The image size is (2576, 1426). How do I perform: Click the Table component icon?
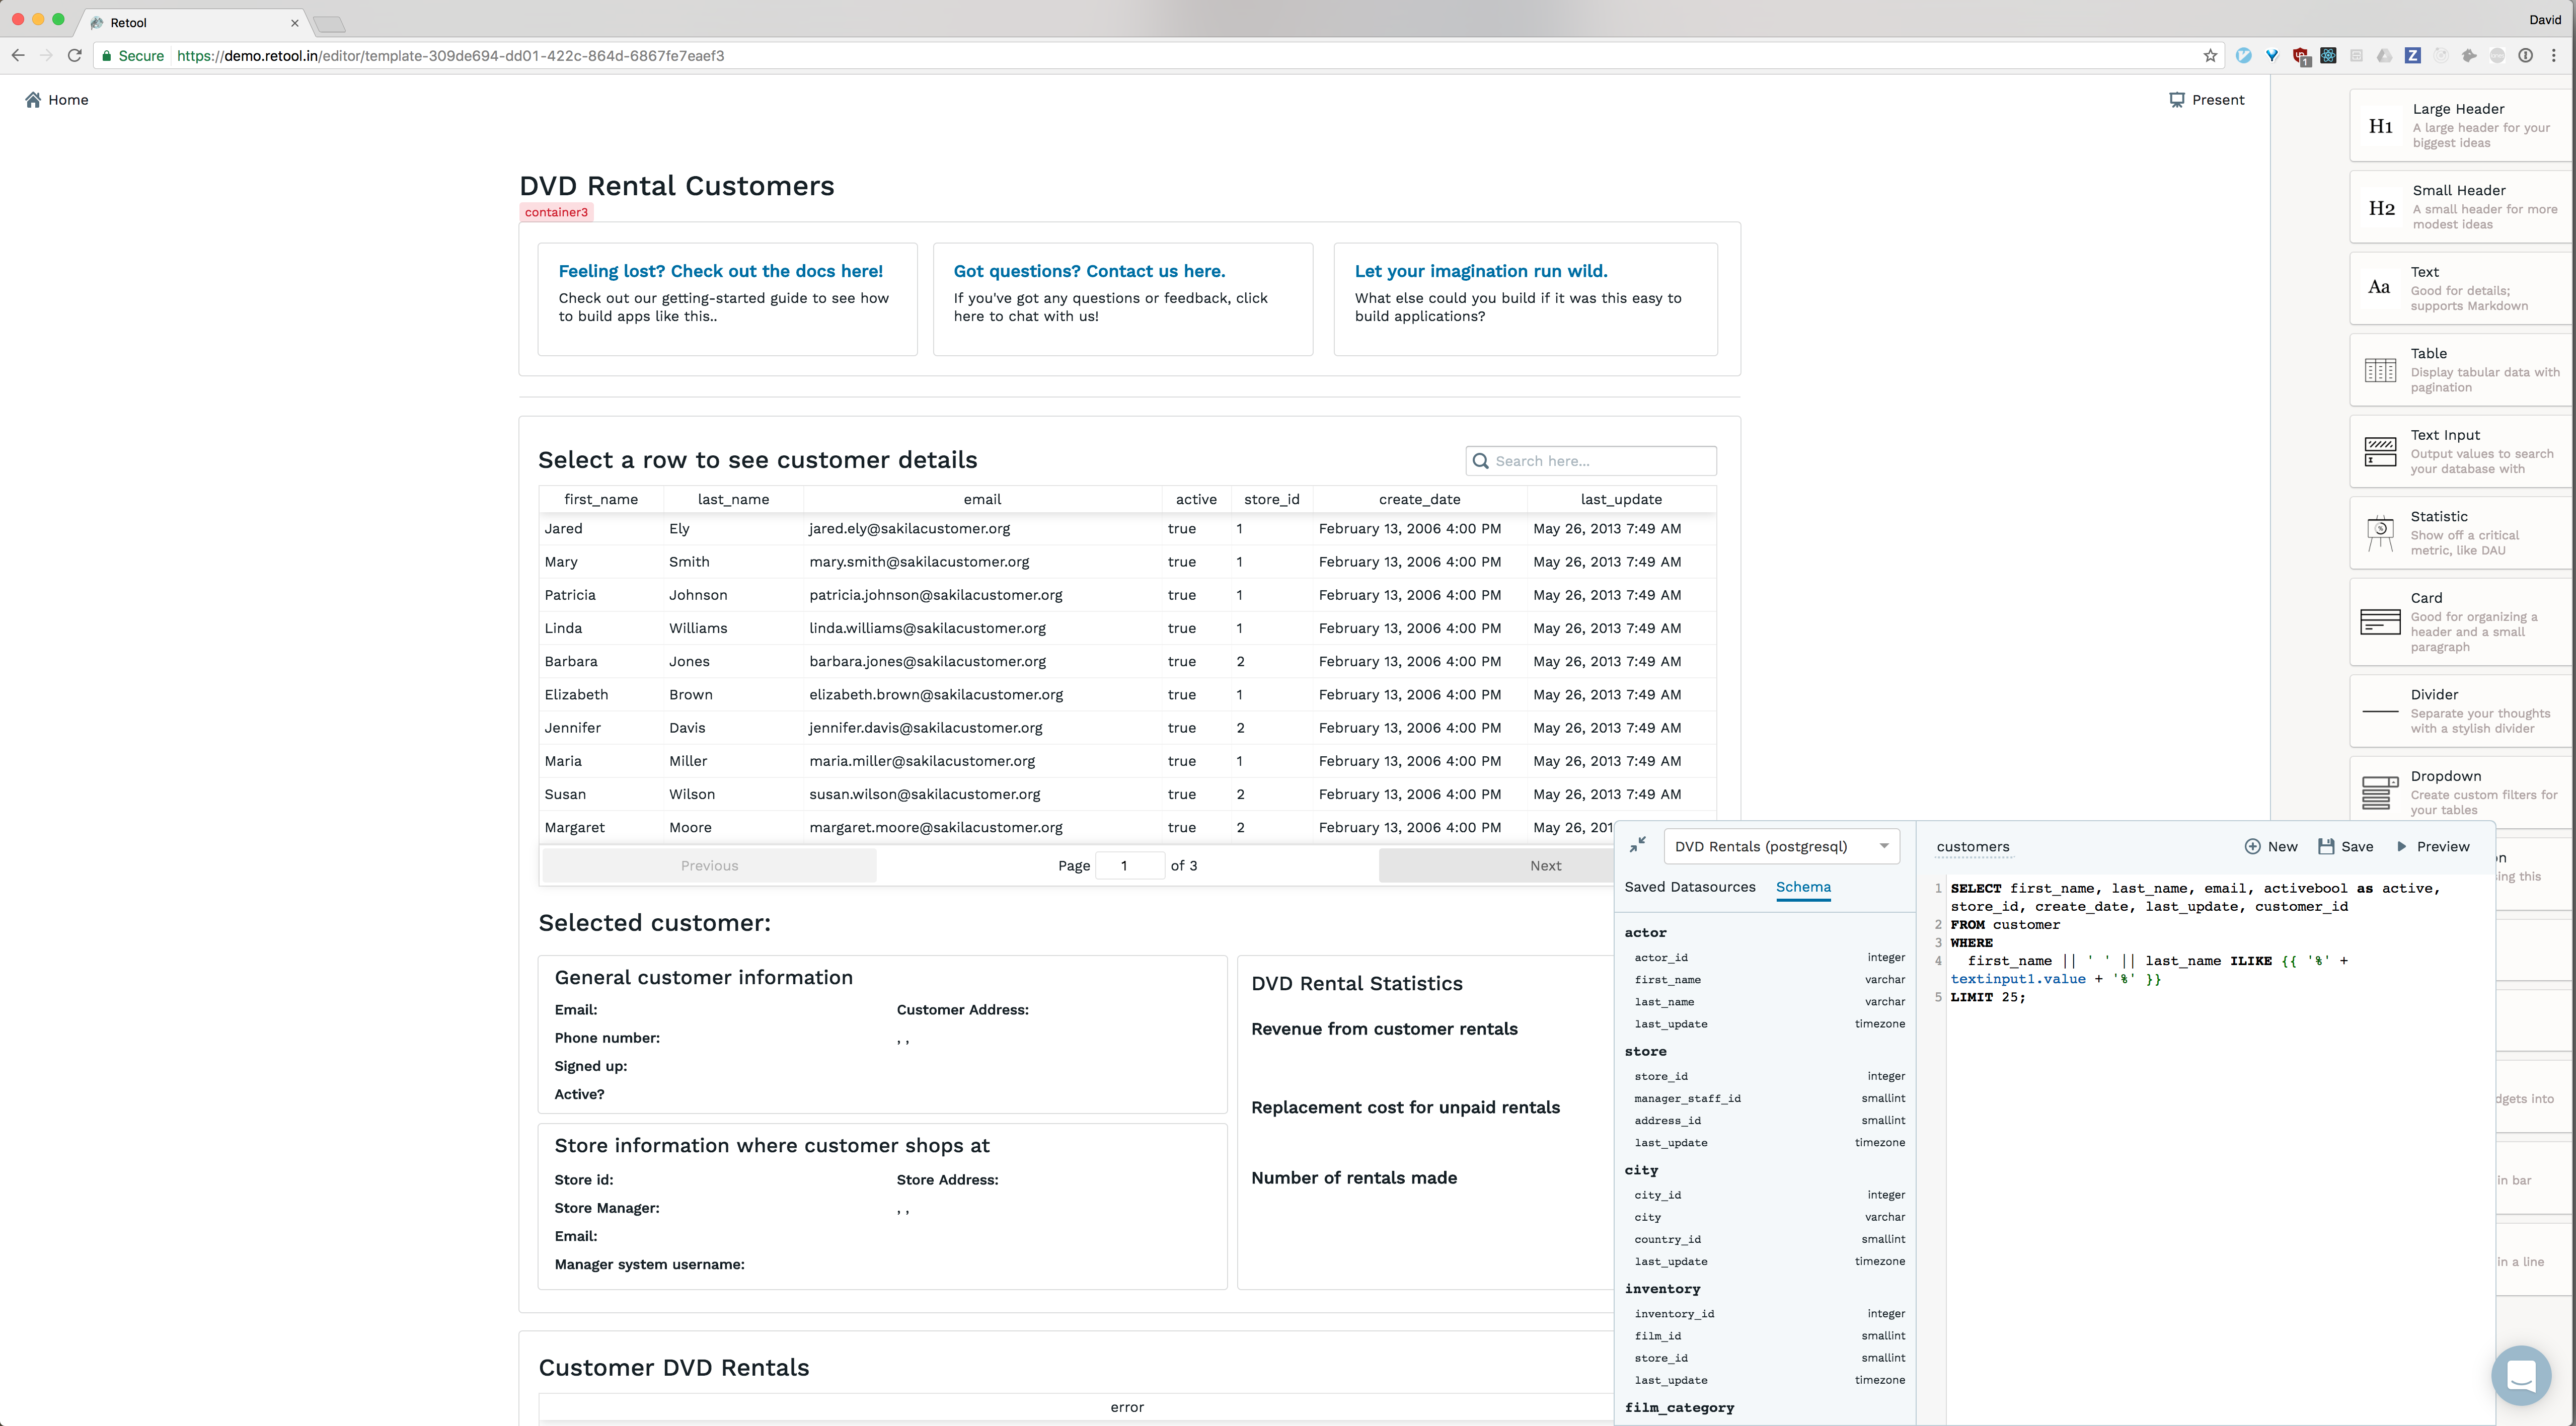2379,370
